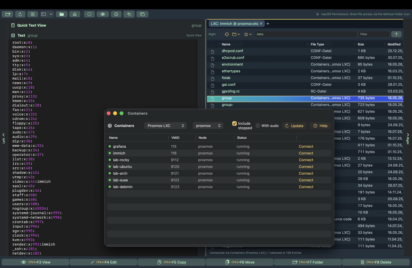The height and width of the screenshot is (268, 412).
Task: Open the Proxmox LXC container type dropdown
Action: [165, 126]
